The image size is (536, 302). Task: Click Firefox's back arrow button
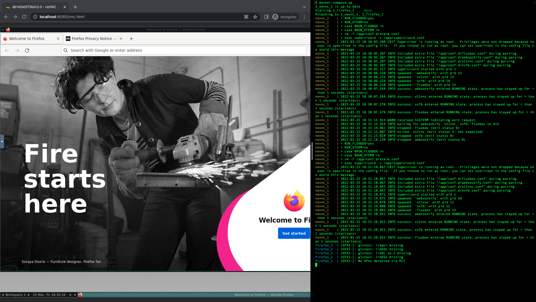(x=7, y=50)
